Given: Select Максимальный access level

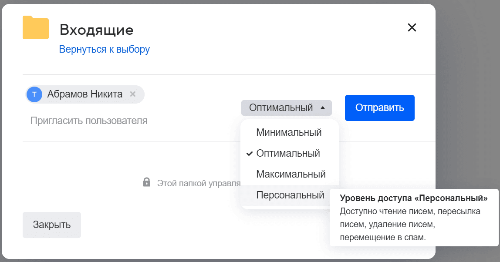Looking at the screenshot, I should 290,174.
